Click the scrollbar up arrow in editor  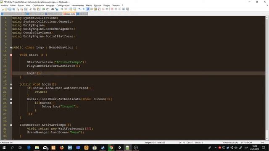click(x=267, y=18)
